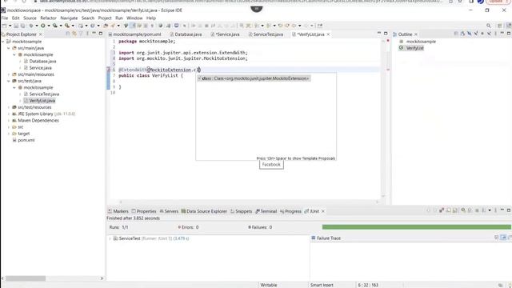512x288 pixels.
Task: Close the JUnit view tab
Action: (323, 211)
